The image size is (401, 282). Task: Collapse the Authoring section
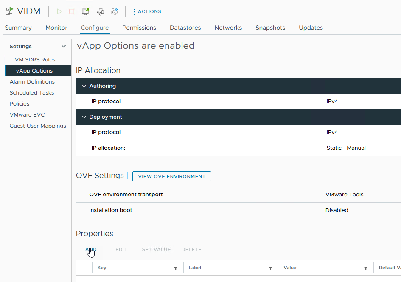pos(84,86)
